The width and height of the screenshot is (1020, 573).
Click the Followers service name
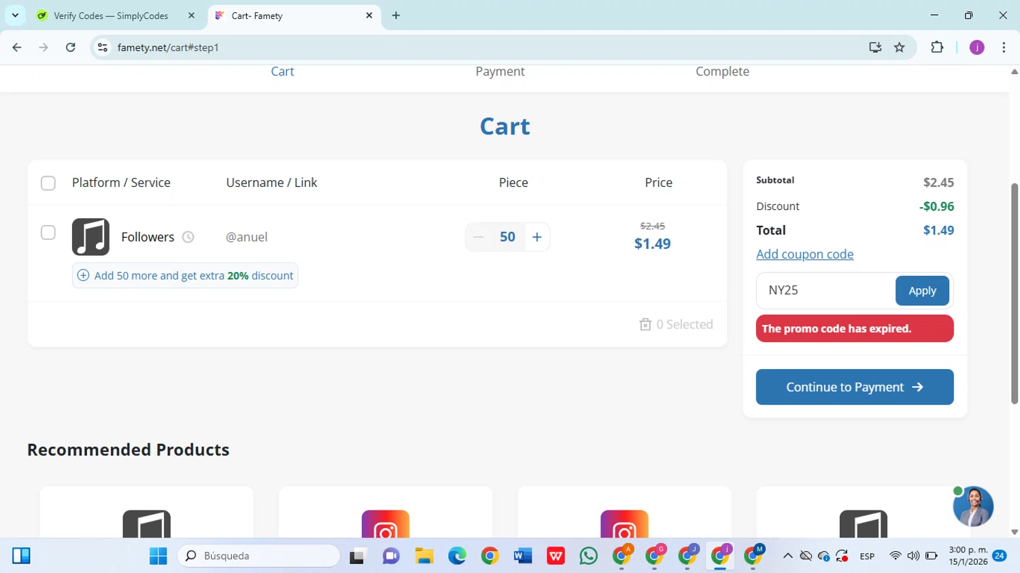click(148, 237)
